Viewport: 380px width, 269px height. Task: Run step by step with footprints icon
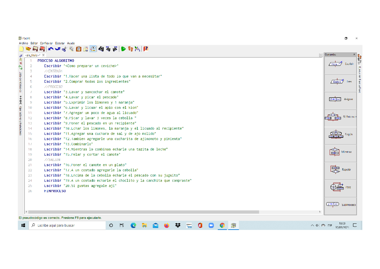point(130,49)
